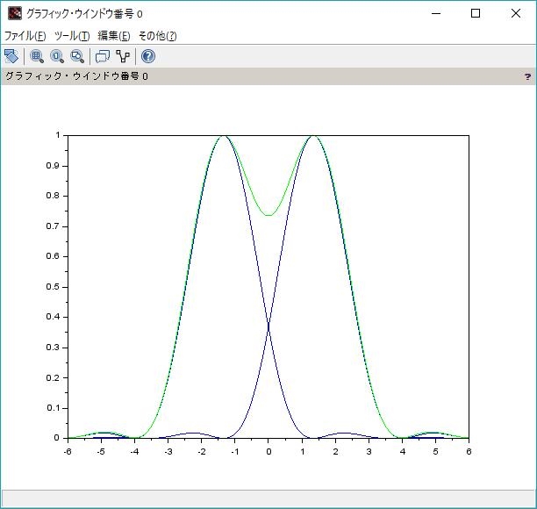This screenshot has height=509, width=537.
Task: Activate the zoom area magnifier tool
Action: tap(37, 56)
